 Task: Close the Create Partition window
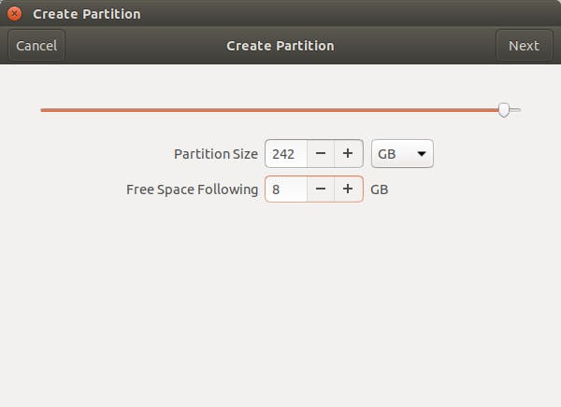[x=14, y=14]
